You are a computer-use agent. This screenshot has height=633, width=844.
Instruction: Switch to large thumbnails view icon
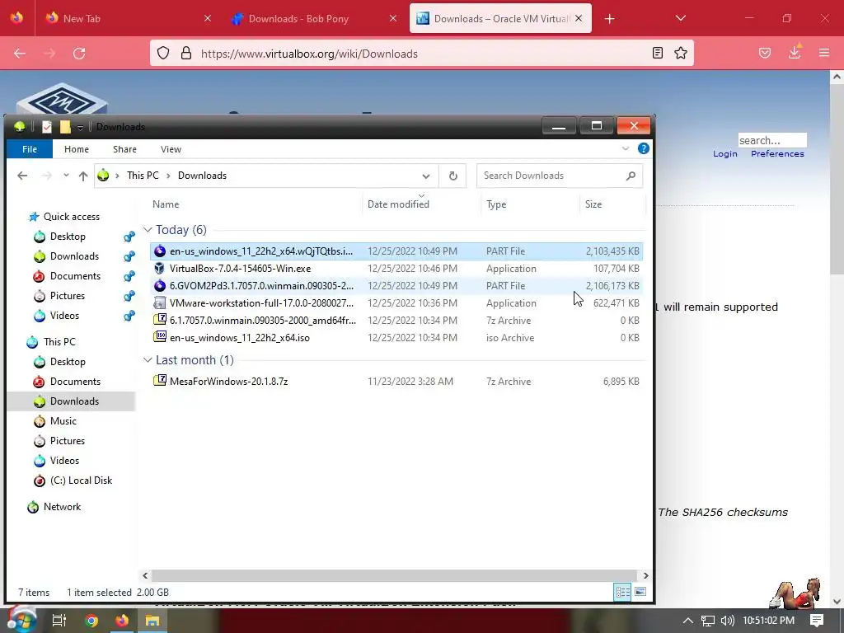pos(640,592)
